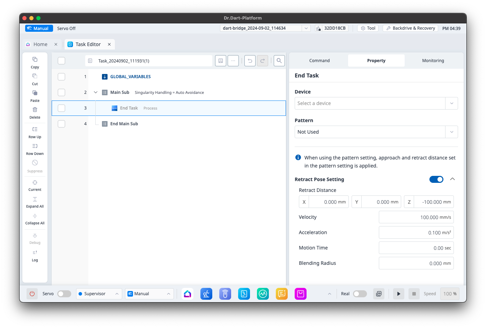The height and width of the screenshot is (328, 486).
Task: Click the Expand All icon
Action: [35, 199]
